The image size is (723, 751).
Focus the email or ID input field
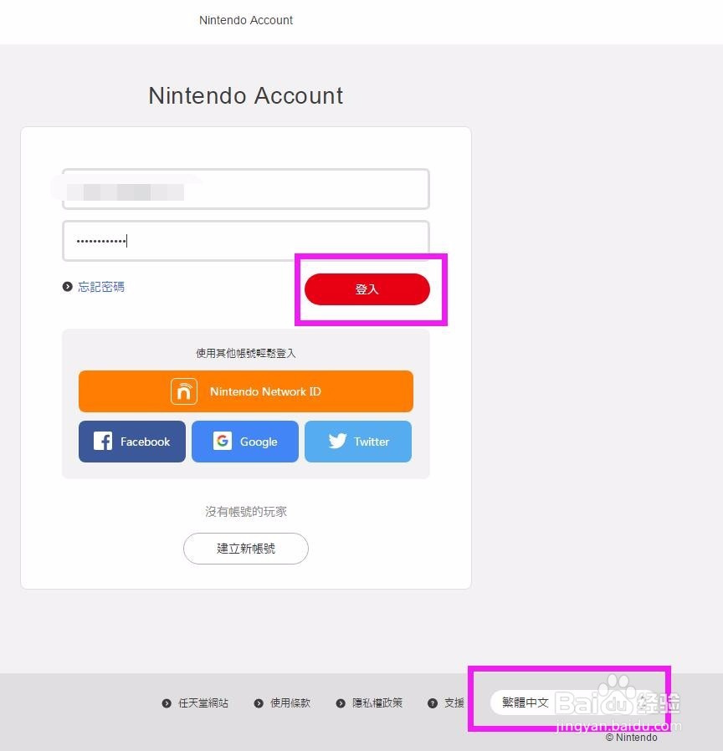coord(246,189)
